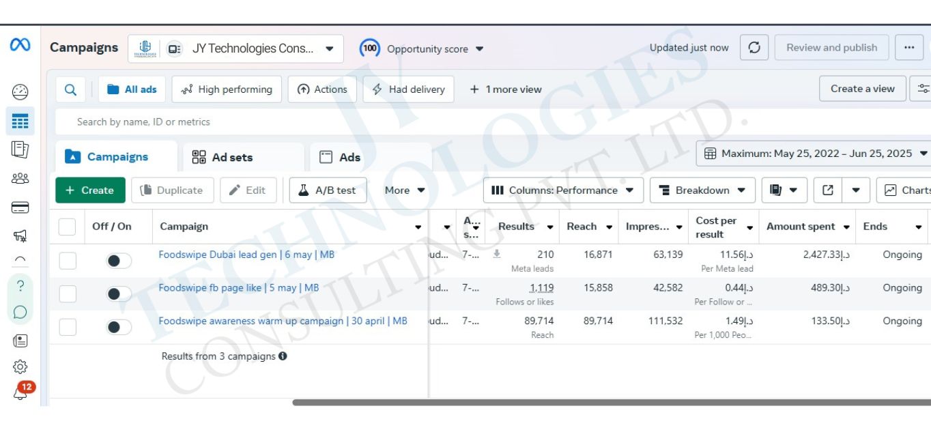Screen dimensions: 931x430
Task: Toggle Foodswipe awareness warm up campaign on
Action: 119,328
